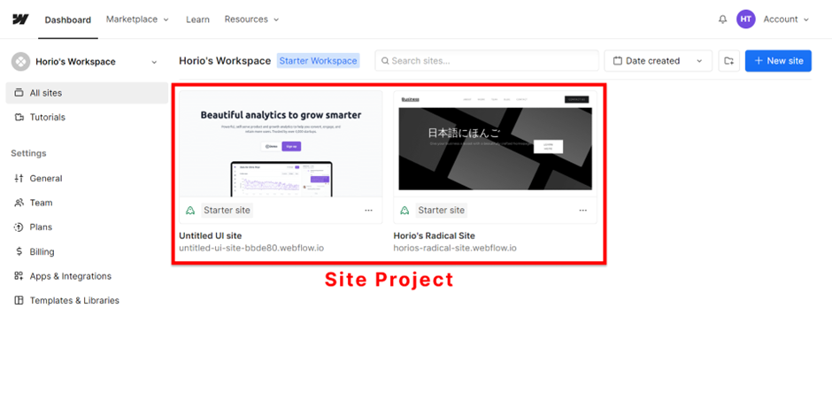
Task: Open the Untitled UI site thumbnail
Action: tap(281, 143)
